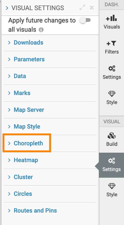The image size is (124, 225).
Task: Open the Routes and Pins group
Action: (50, 211)
